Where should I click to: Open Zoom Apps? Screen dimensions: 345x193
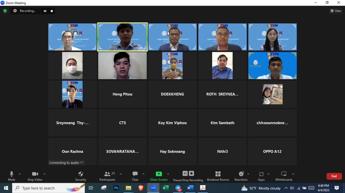click(261, 176)
